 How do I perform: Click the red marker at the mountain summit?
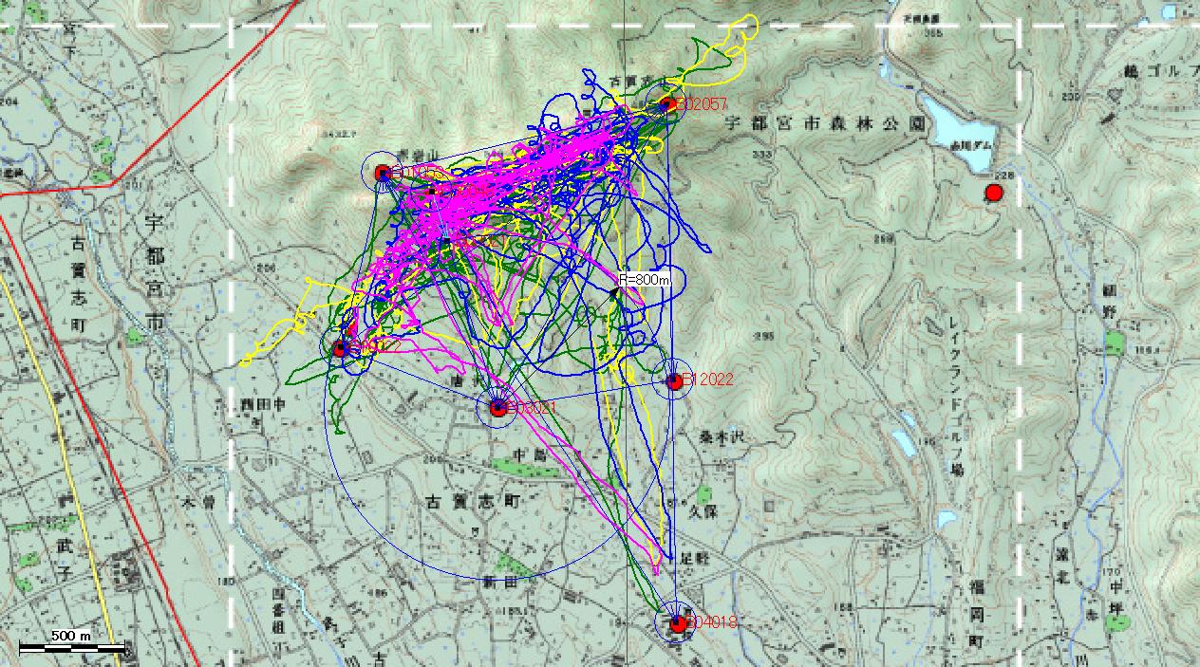coord(383,173)
